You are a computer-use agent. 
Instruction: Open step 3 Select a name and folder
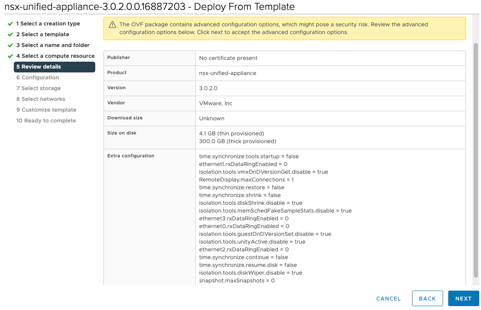click(53, 45)
